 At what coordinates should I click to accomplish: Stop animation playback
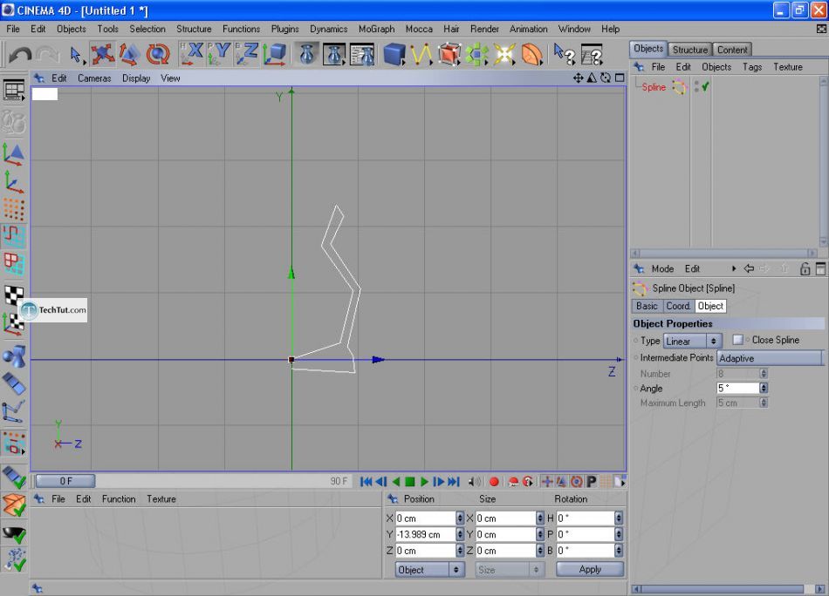click(410, 482)
